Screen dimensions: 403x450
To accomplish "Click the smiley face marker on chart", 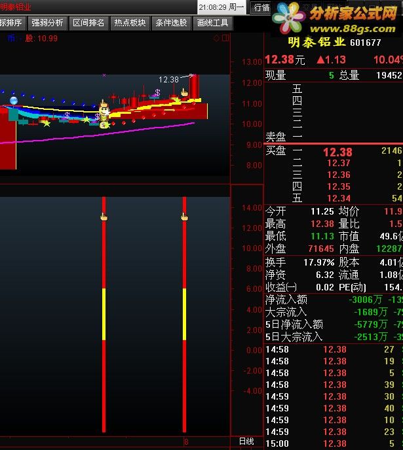I will [x=104, y=111].
